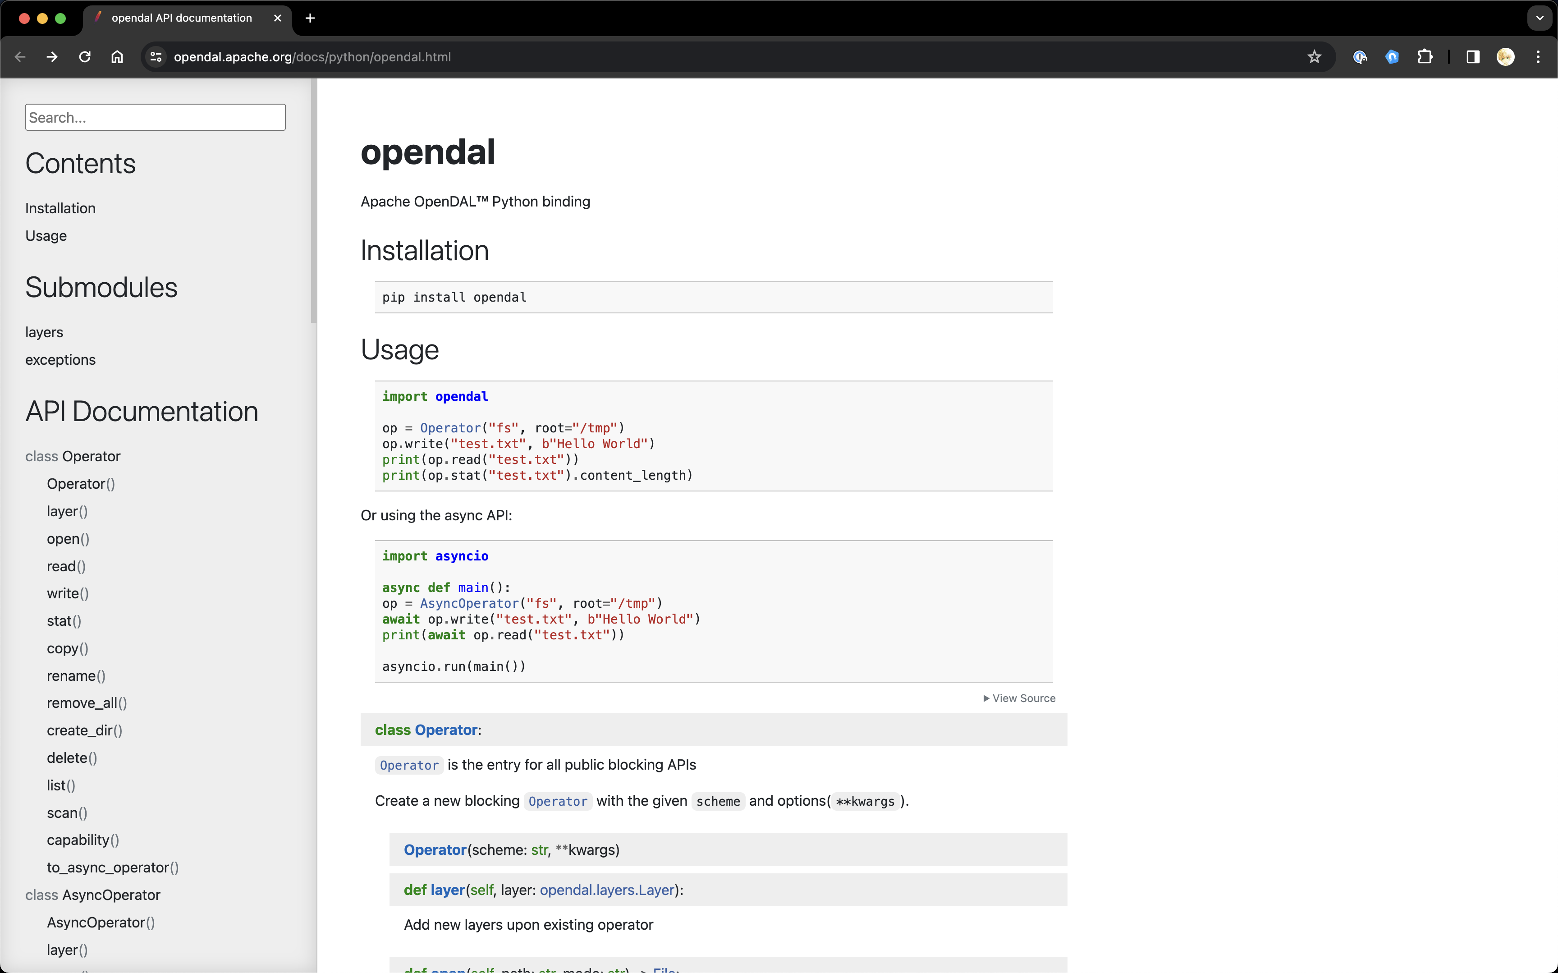Navigate to delete() in sidebar

[x=72, y=758]
